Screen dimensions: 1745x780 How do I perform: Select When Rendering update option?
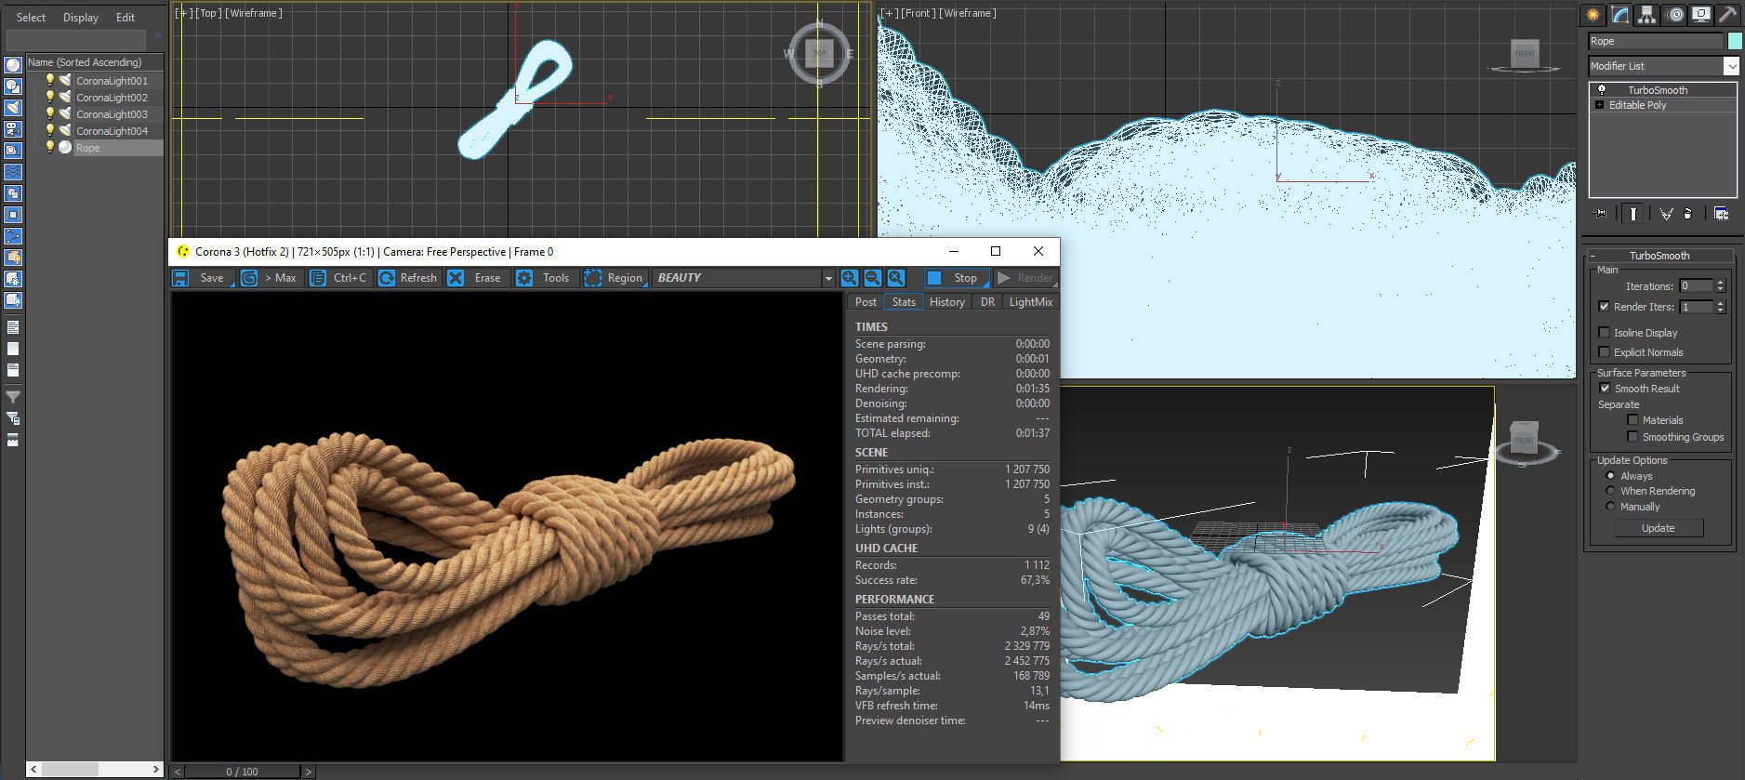click(x=1611, y=490)
